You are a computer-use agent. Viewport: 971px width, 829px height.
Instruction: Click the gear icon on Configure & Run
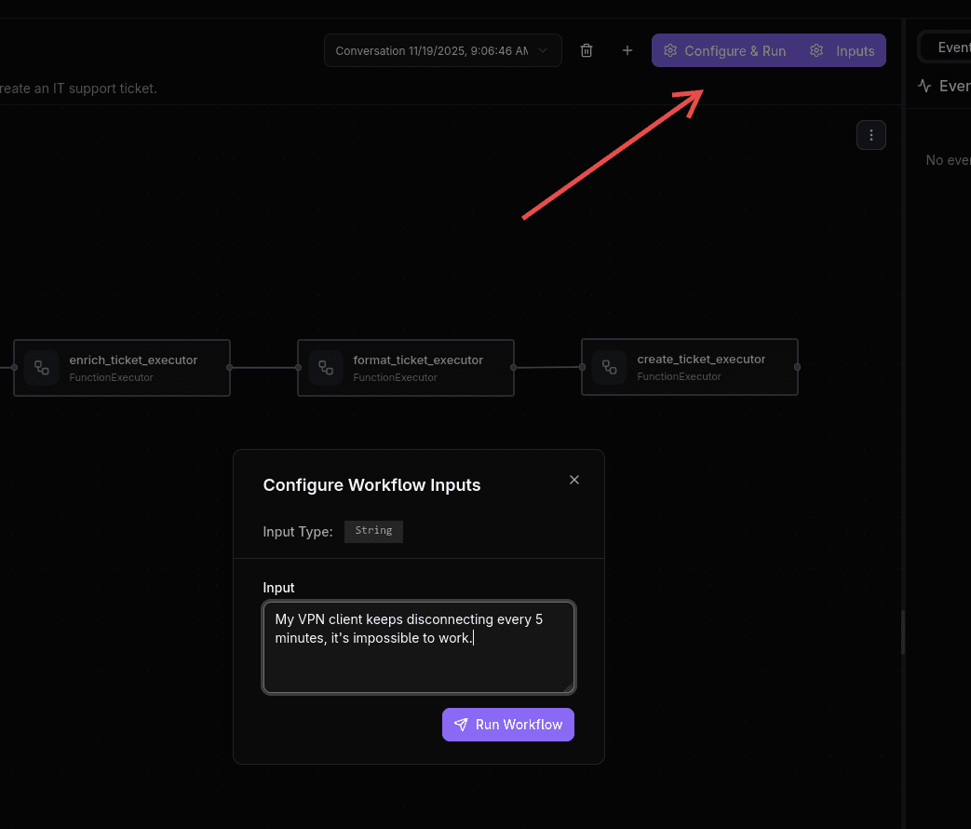[670, 50]
